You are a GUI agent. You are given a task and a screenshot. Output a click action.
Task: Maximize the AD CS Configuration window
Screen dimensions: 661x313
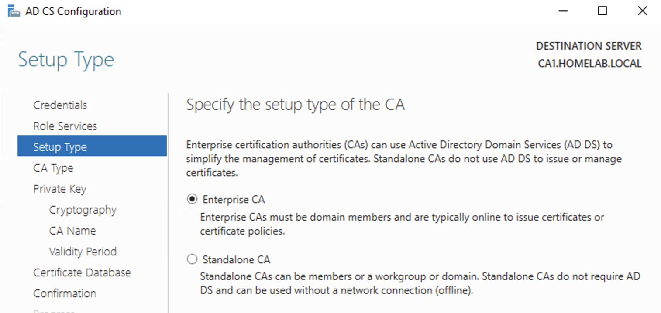(602, 11)
